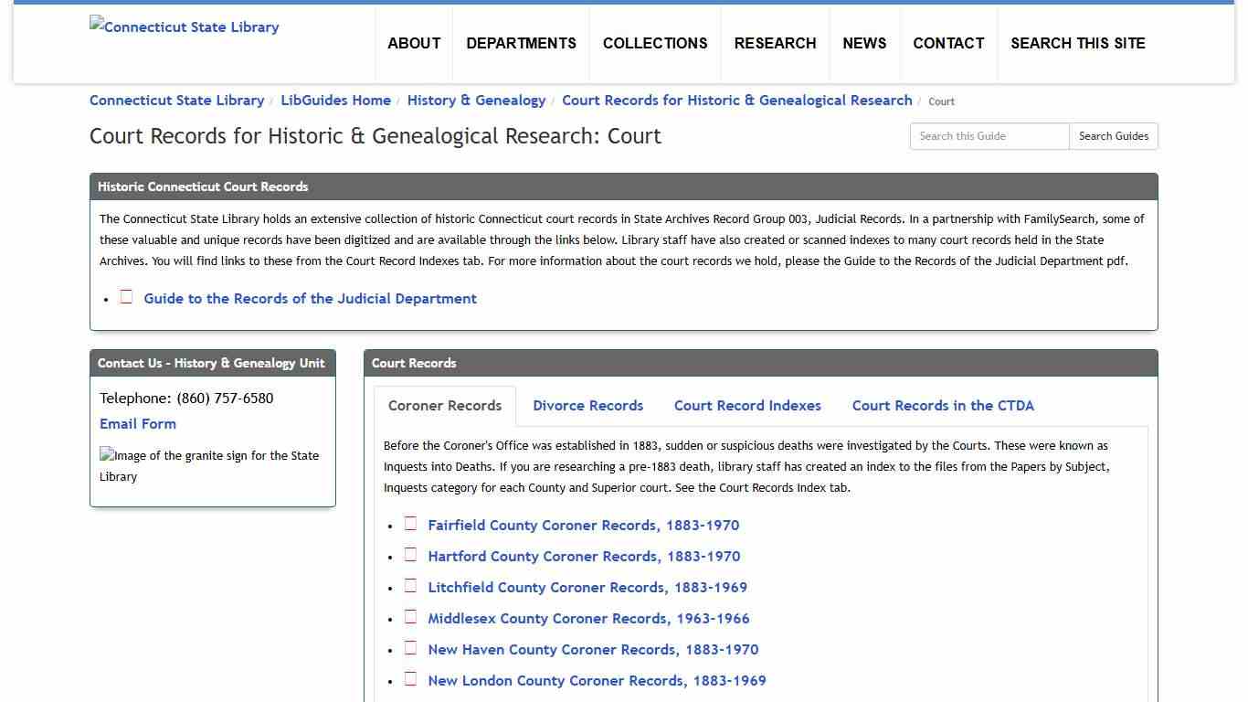Open the Court Record Indexes tab
The height and width of the screenshot is (702, 1248).
(x=747, y=405)
